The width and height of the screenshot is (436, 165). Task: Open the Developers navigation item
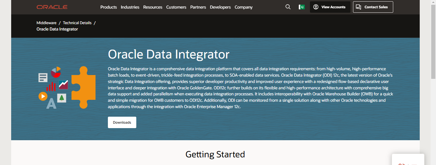[x=220, y=7]
